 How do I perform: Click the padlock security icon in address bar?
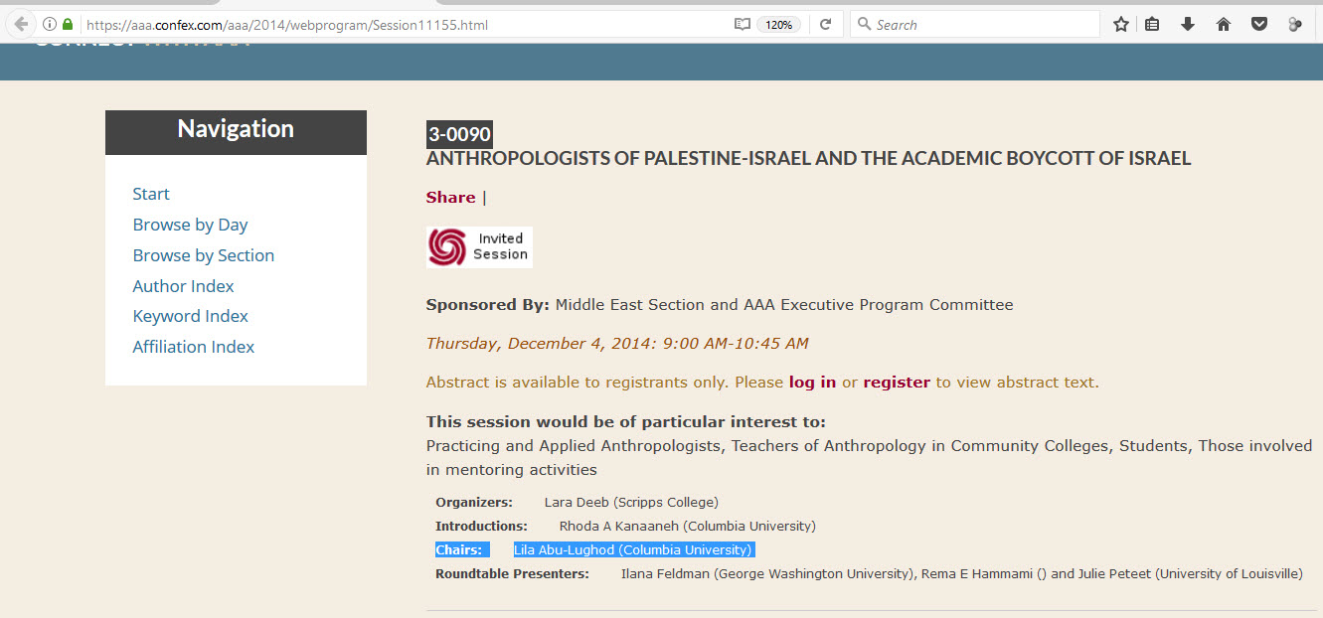[x=66, y=23]
